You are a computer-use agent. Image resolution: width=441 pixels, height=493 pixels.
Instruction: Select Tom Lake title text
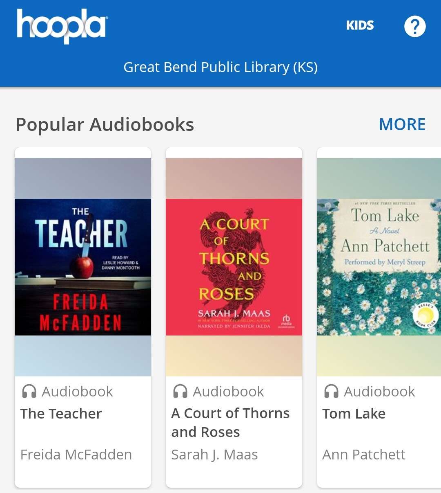click(354, 414)
